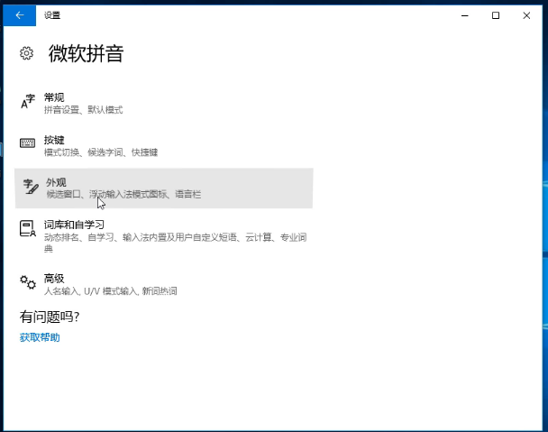Image resolution: width=548 pixels, height=432 pixels.
Task: Click the 模式切换、候选字词、快捷键 description
Action: click(x=101, y=152)
